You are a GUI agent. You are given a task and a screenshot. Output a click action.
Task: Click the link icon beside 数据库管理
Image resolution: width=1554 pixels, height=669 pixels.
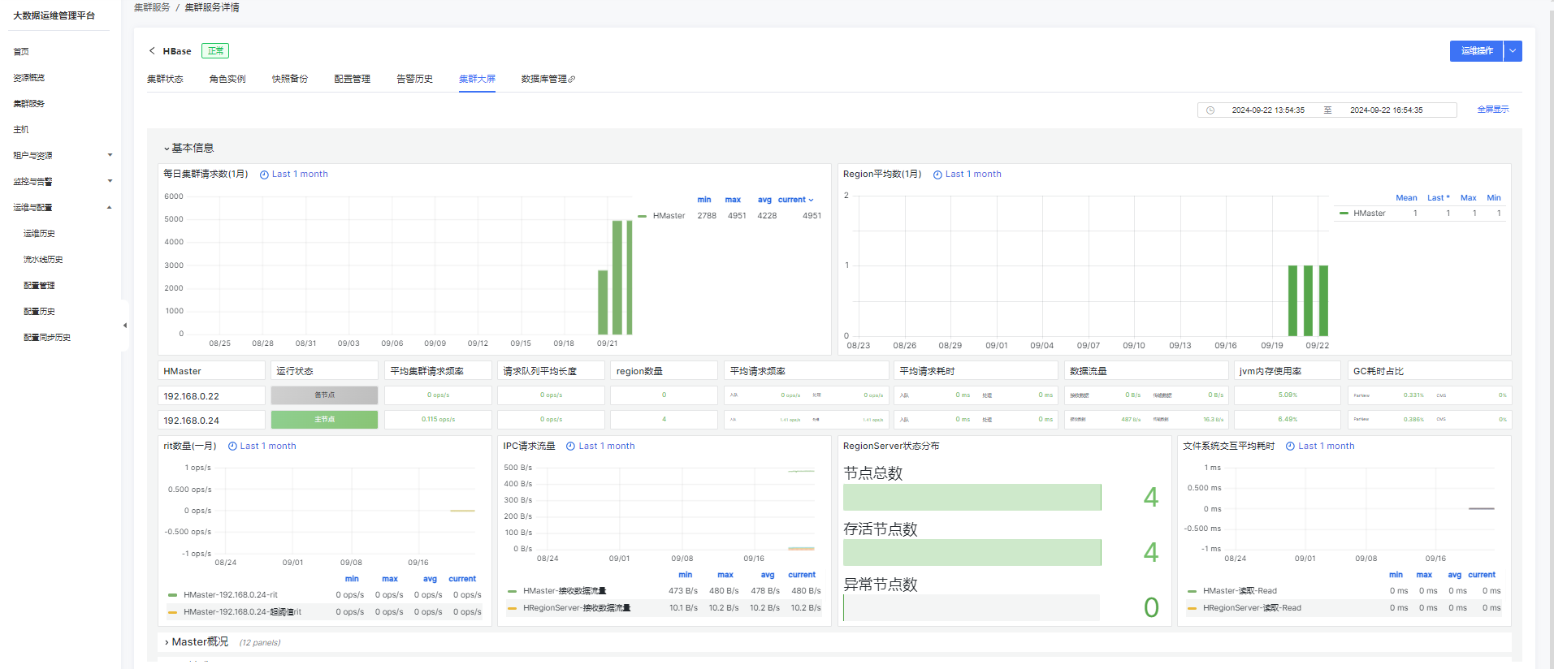[572, 79]
